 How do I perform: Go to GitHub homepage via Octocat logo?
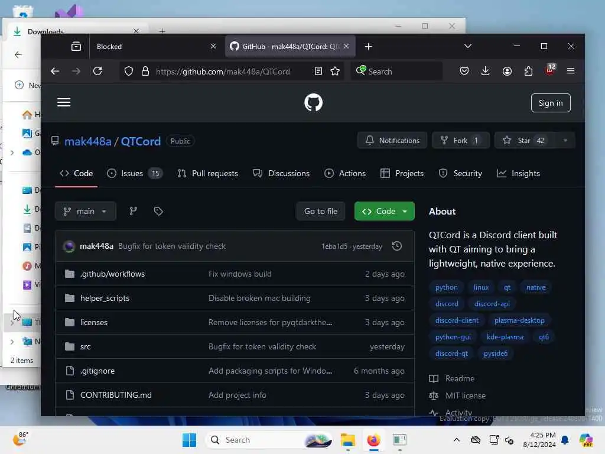(x=313, y=103)
